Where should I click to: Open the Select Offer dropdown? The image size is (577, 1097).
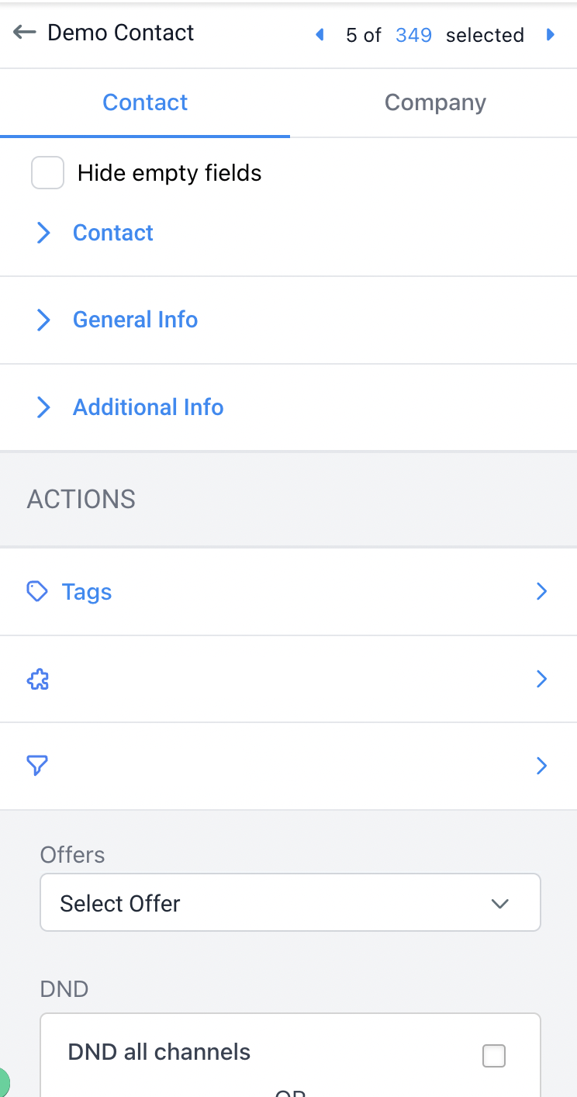[290, 902]
